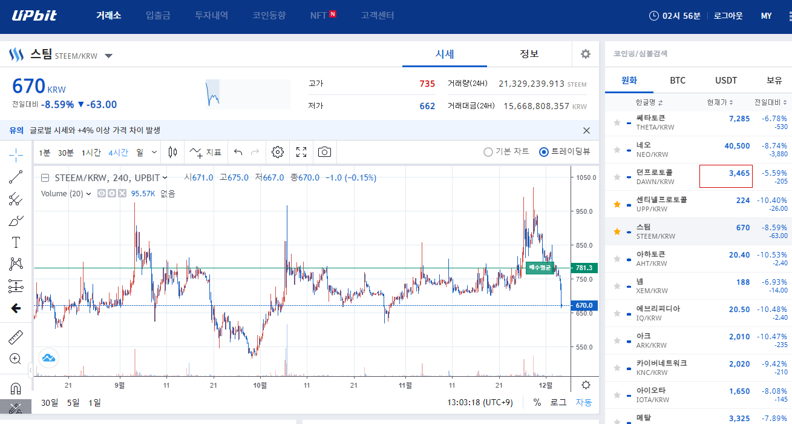Collapse the STEEM/KRW chart legend

point(45,178)
